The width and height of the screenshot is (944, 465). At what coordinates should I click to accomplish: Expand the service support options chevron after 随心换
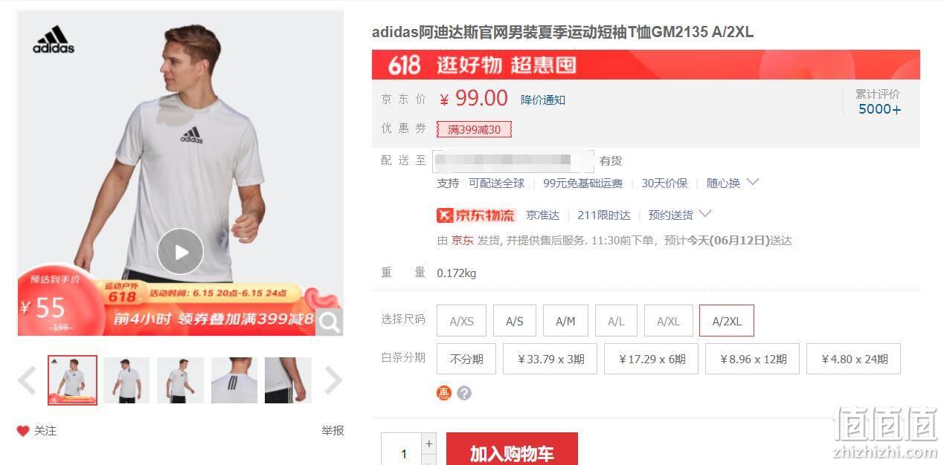[x=752, y=182]
